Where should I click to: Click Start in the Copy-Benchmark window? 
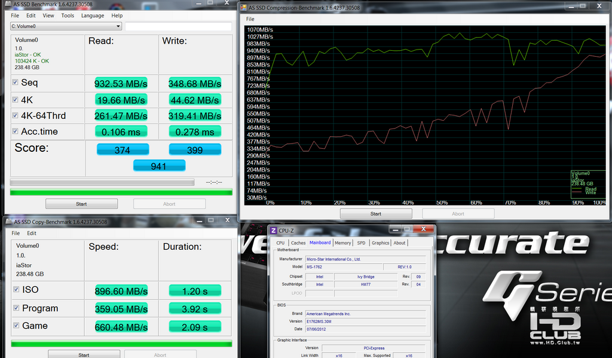pos(84,354)
